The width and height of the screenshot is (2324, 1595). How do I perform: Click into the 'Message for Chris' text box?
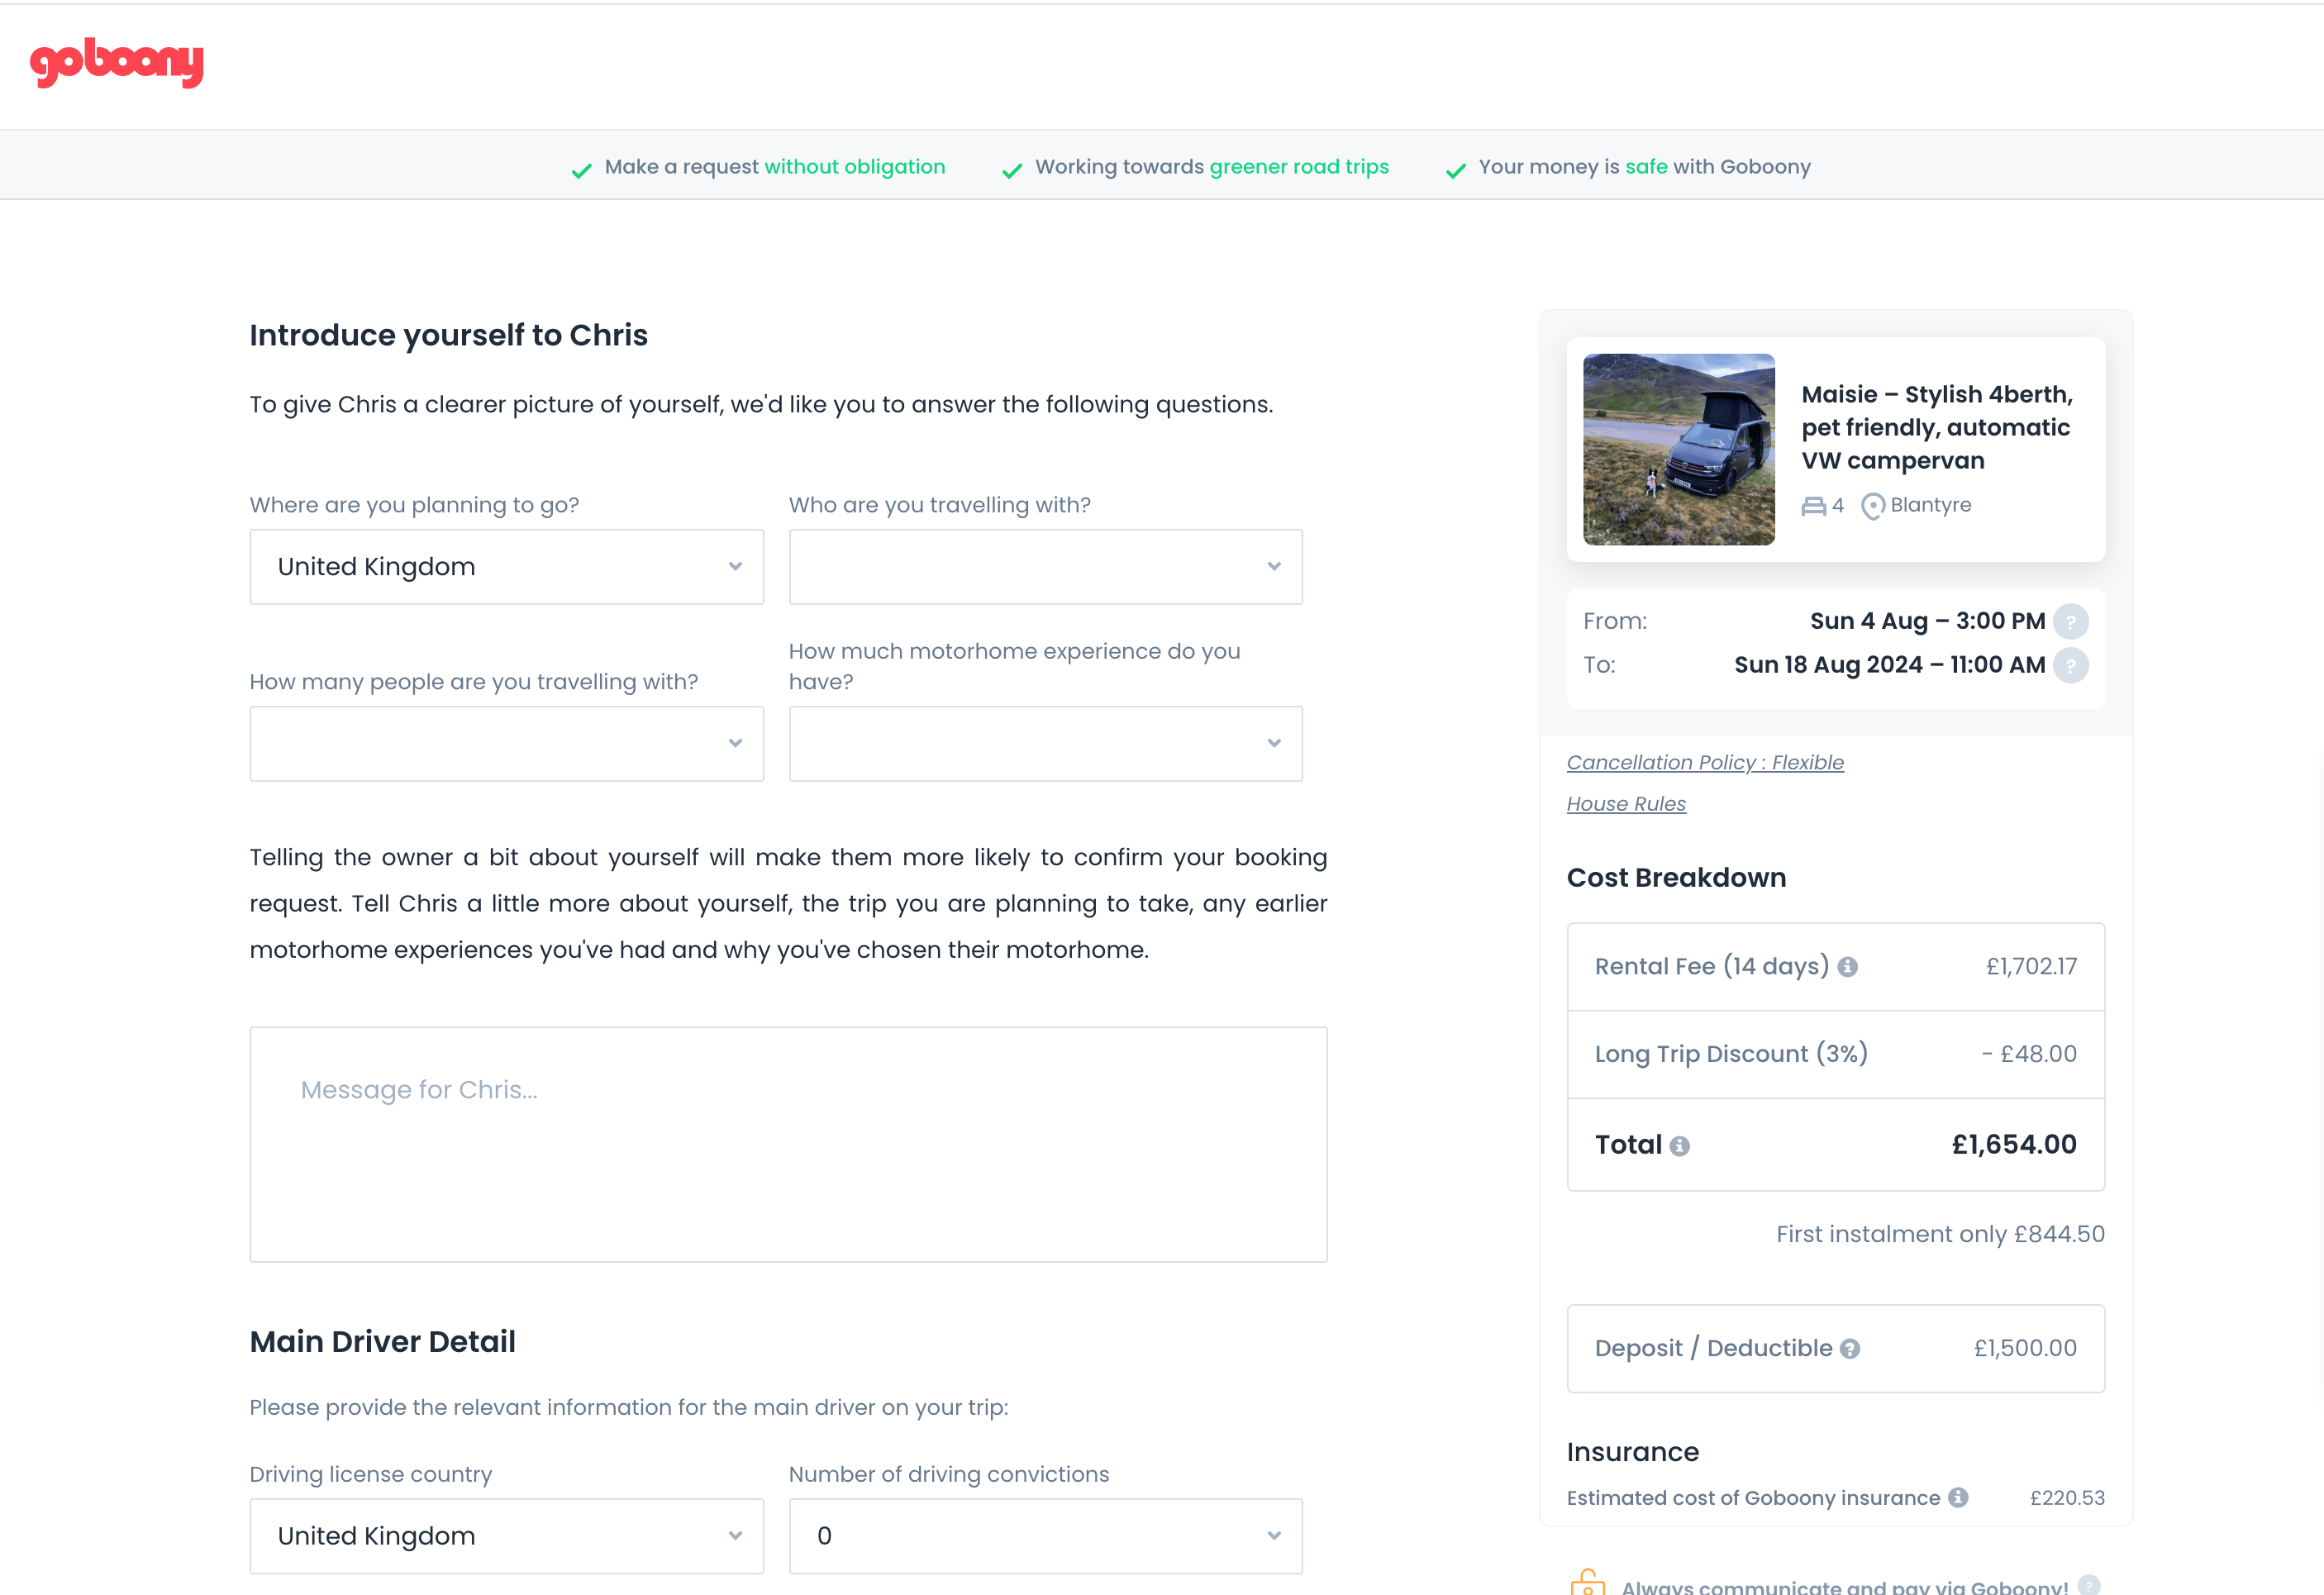tap(788, 1144)
